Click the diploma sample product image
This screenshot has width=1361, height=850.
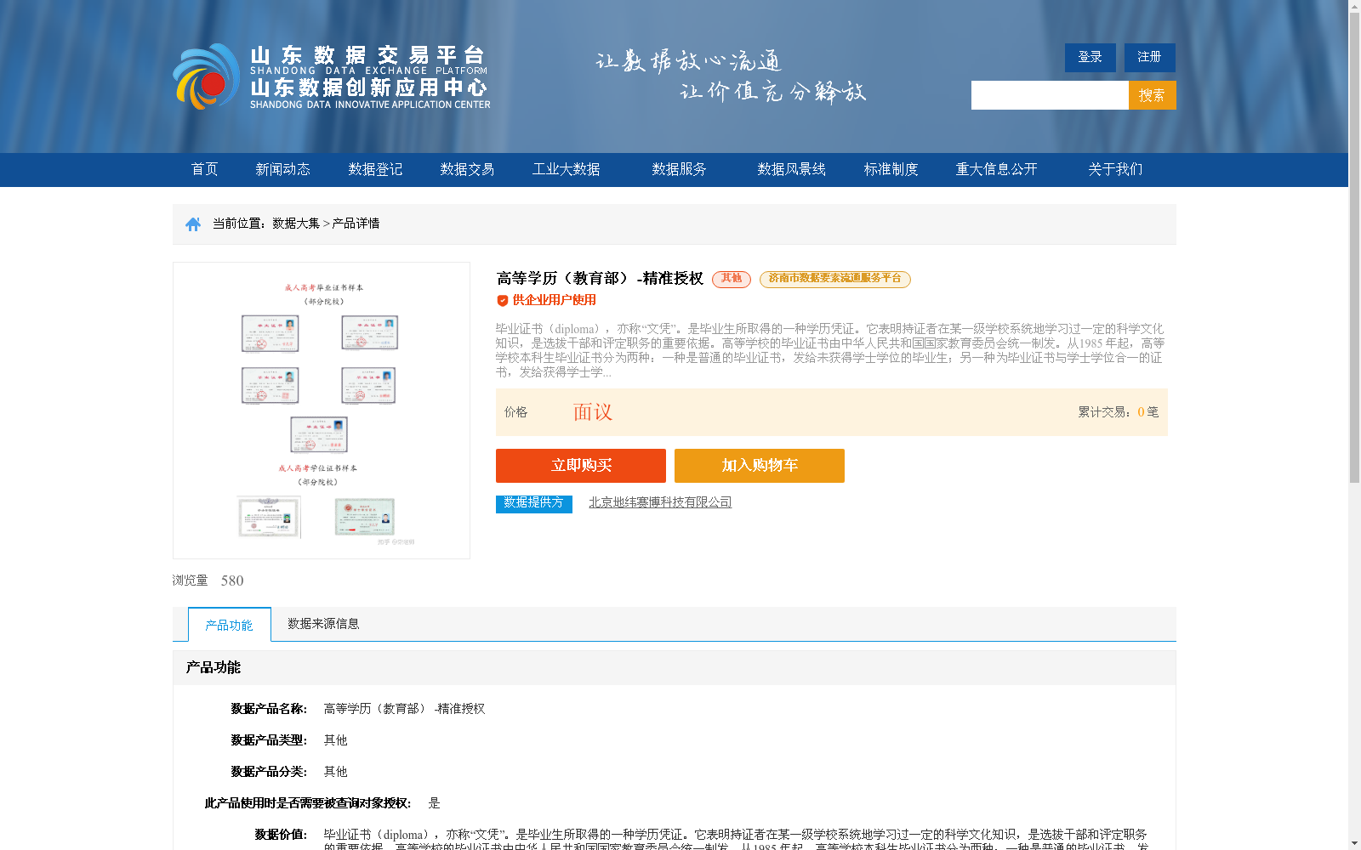(322, 411)
